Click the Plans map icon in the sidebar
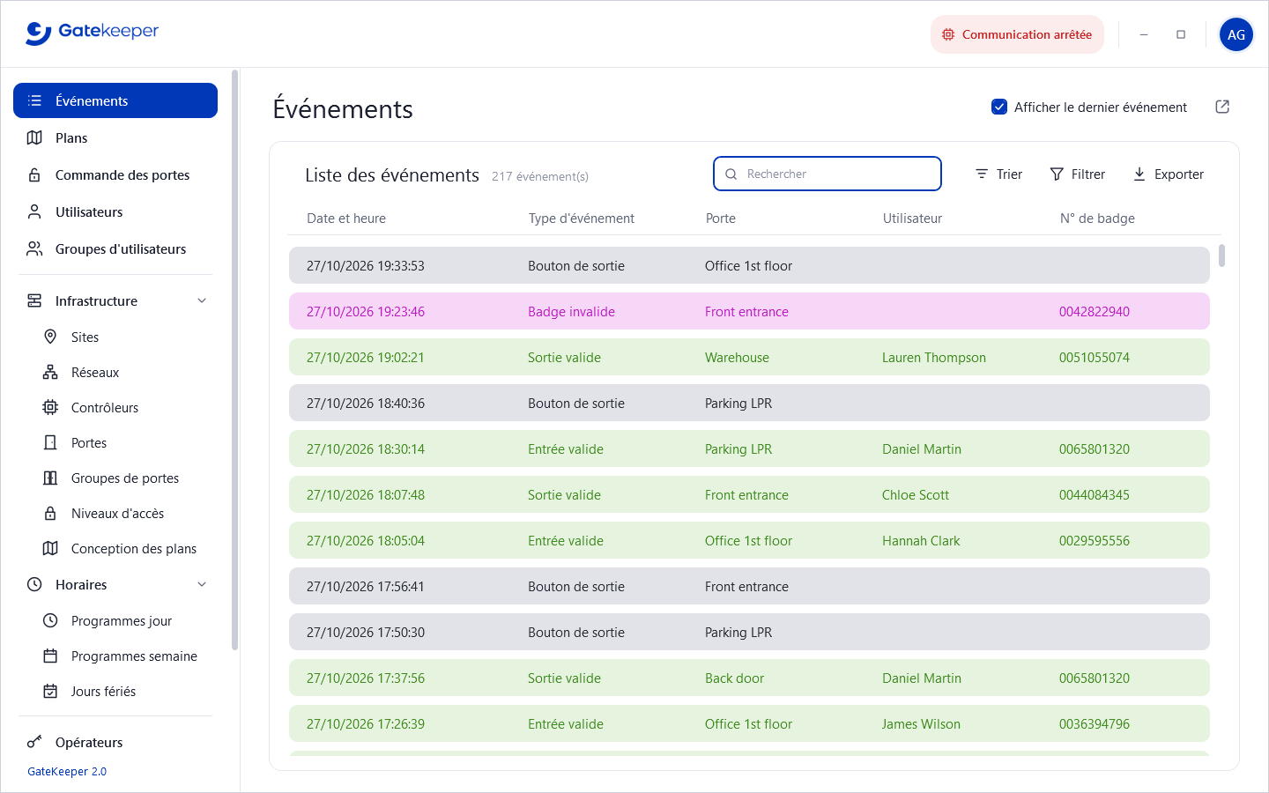Viewport: 1269px width, 793px height. click(x=34, y=137)
